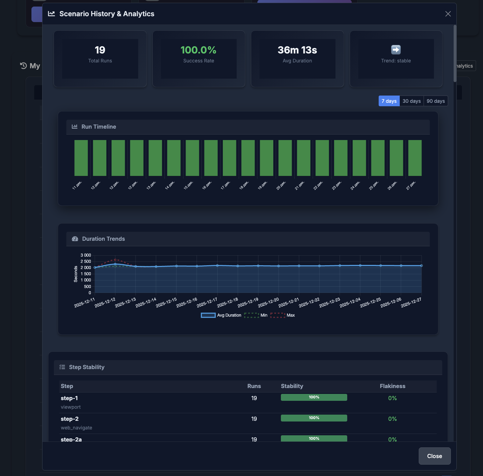Screen dimensions: 483x476
Task: Select the 90 days time range
Action: point(435,101)
